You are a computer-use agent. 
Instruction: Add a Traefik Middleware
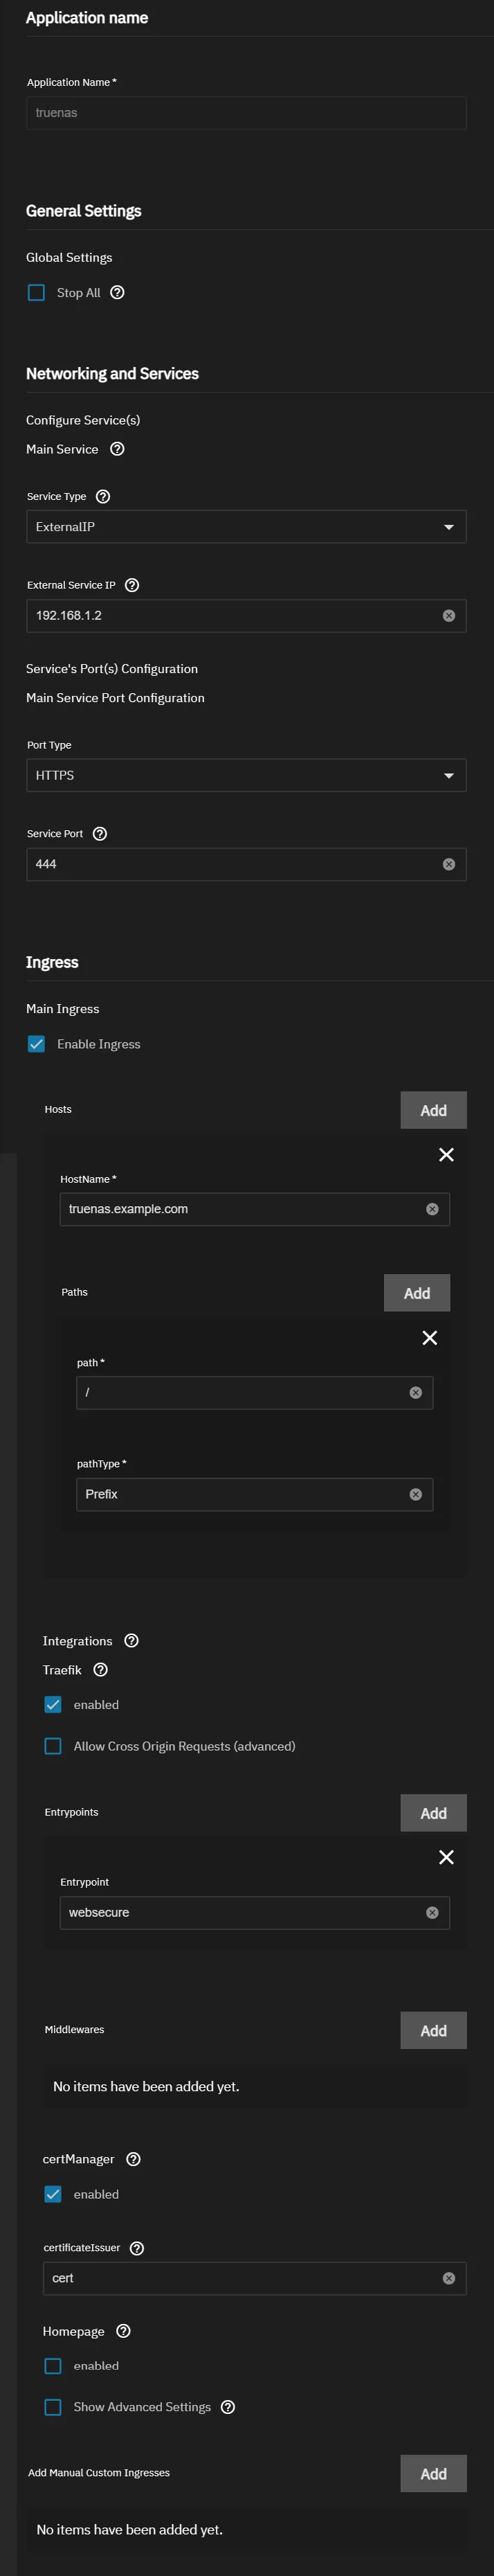(x=433, y=2030)
